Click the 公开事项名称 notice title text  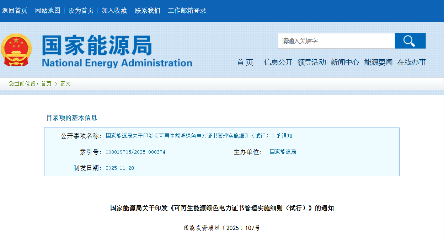[x=199, y=136]
